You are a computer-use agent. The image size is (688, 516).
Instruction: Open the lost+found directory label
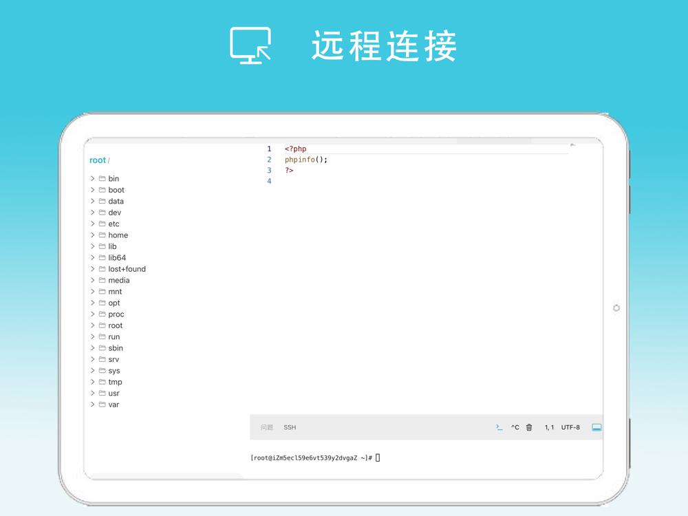(127, 269)
